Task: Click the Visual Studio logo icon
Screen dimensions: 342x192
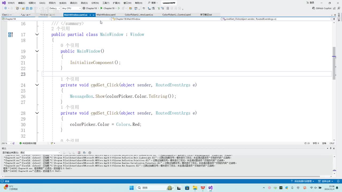Action: 4,3
